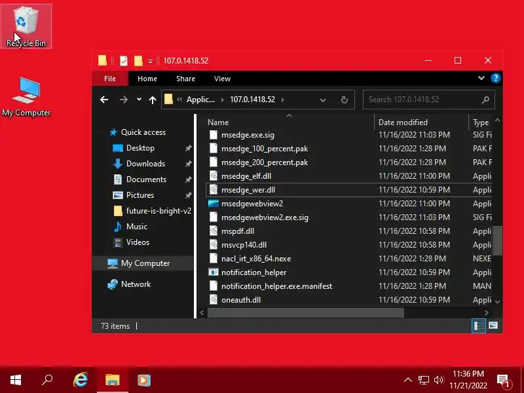Select the nacl_irt_x86_64.nexe file

(256, 259)
